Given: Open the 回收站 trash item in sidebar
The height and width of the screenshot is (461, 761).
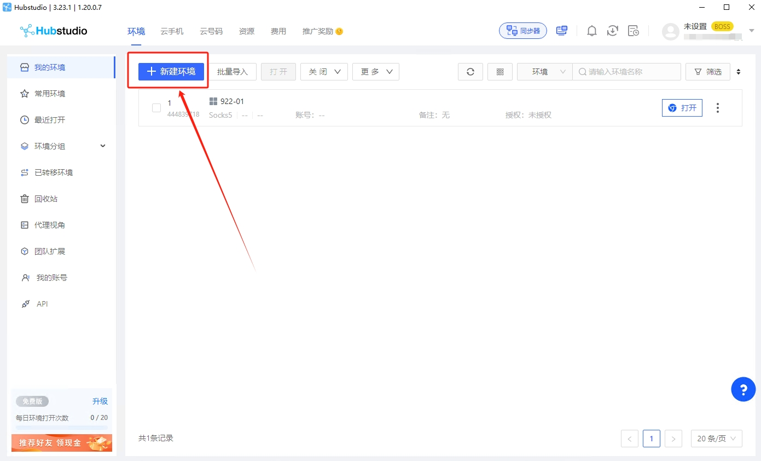Looking at the screenshot, I should tap(46, 199).
